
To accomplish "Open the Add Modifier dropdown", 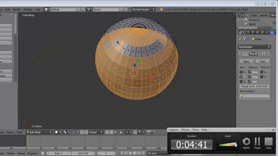I will (254, 47).
